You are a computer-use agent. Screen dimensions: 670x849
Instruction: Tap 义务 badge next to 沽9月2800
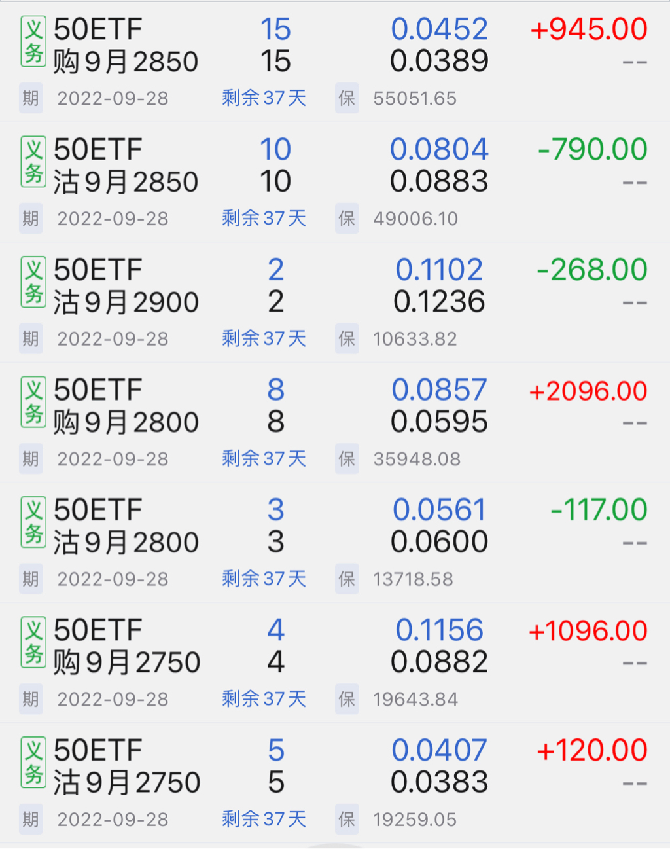click(33, 522)
